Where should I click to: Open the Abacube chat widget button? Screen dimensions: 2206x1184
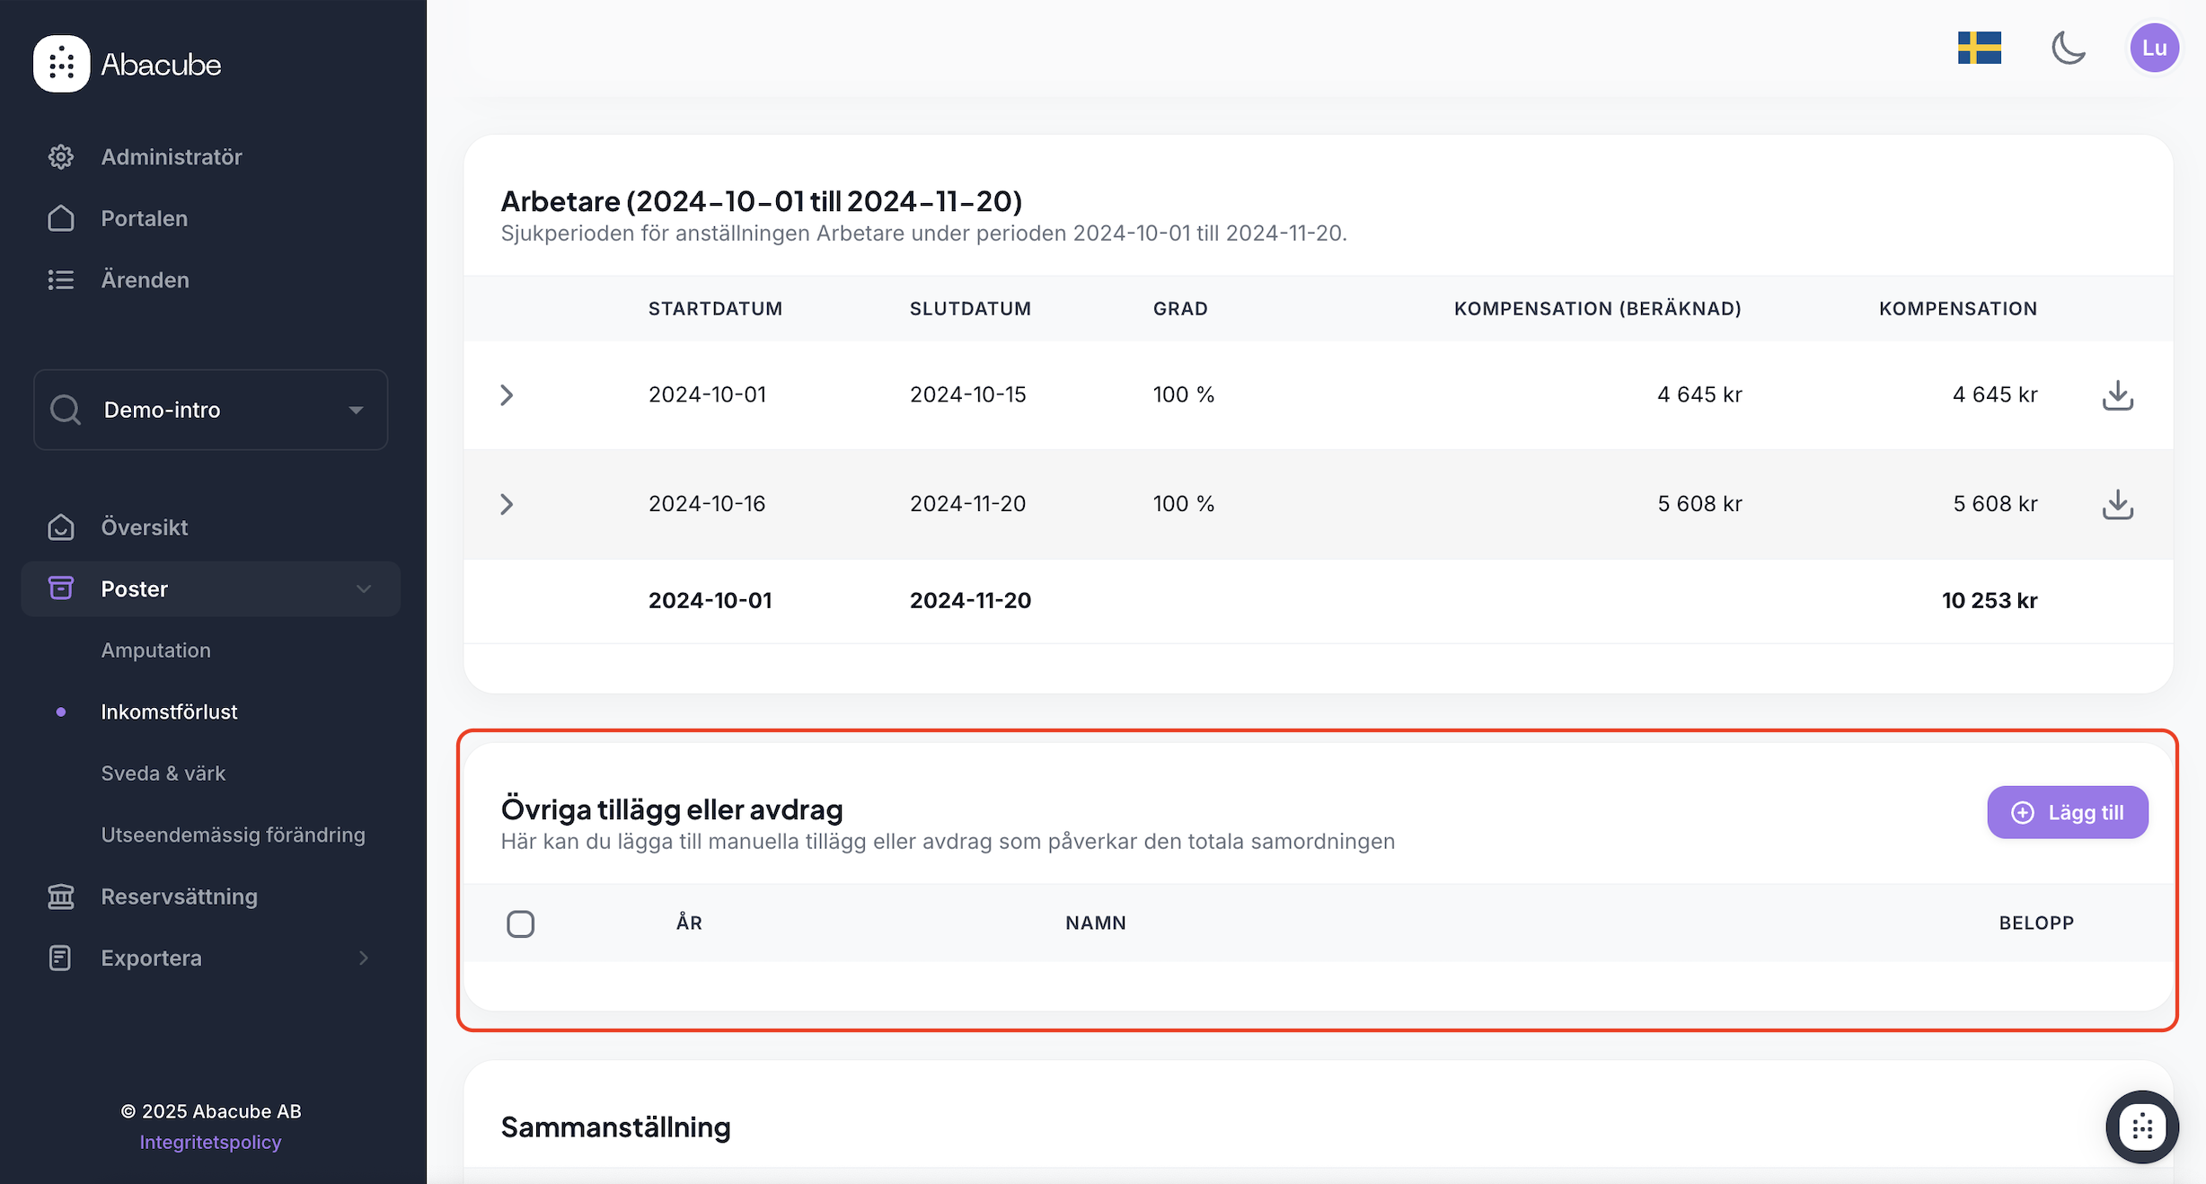click(x=2141, y=1127)
